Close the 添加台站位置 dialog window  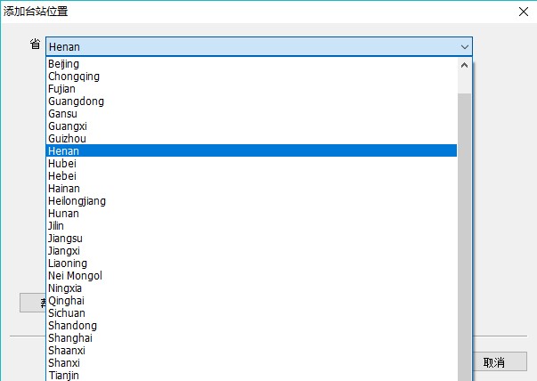tap(522, 12)
